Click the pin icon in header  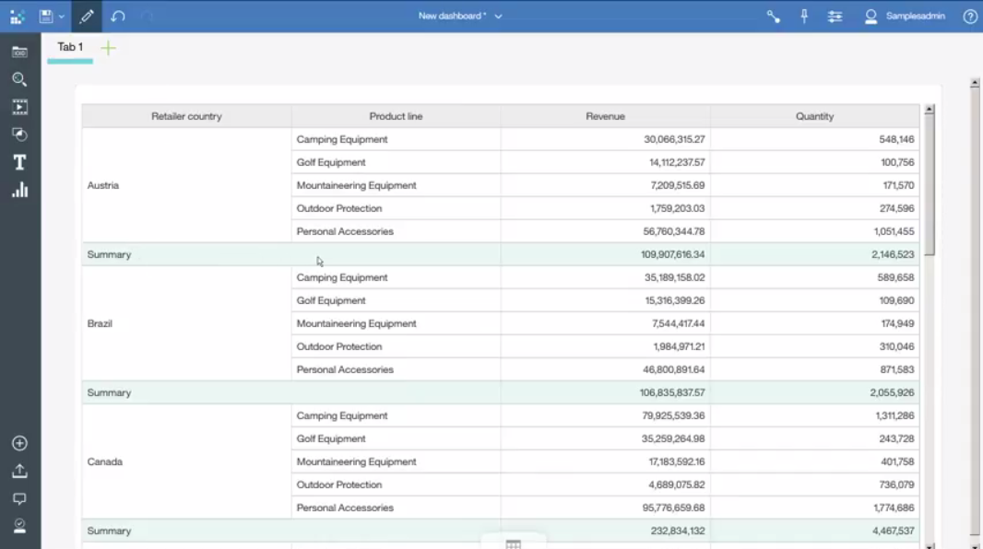coord(804,17)
